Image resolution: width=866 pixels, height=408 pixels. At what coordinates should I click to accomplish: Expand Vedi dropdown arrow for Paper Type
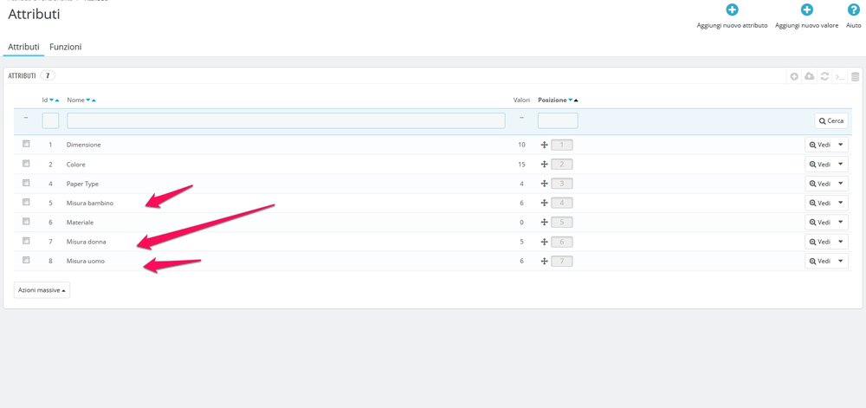tap(841, 184)
